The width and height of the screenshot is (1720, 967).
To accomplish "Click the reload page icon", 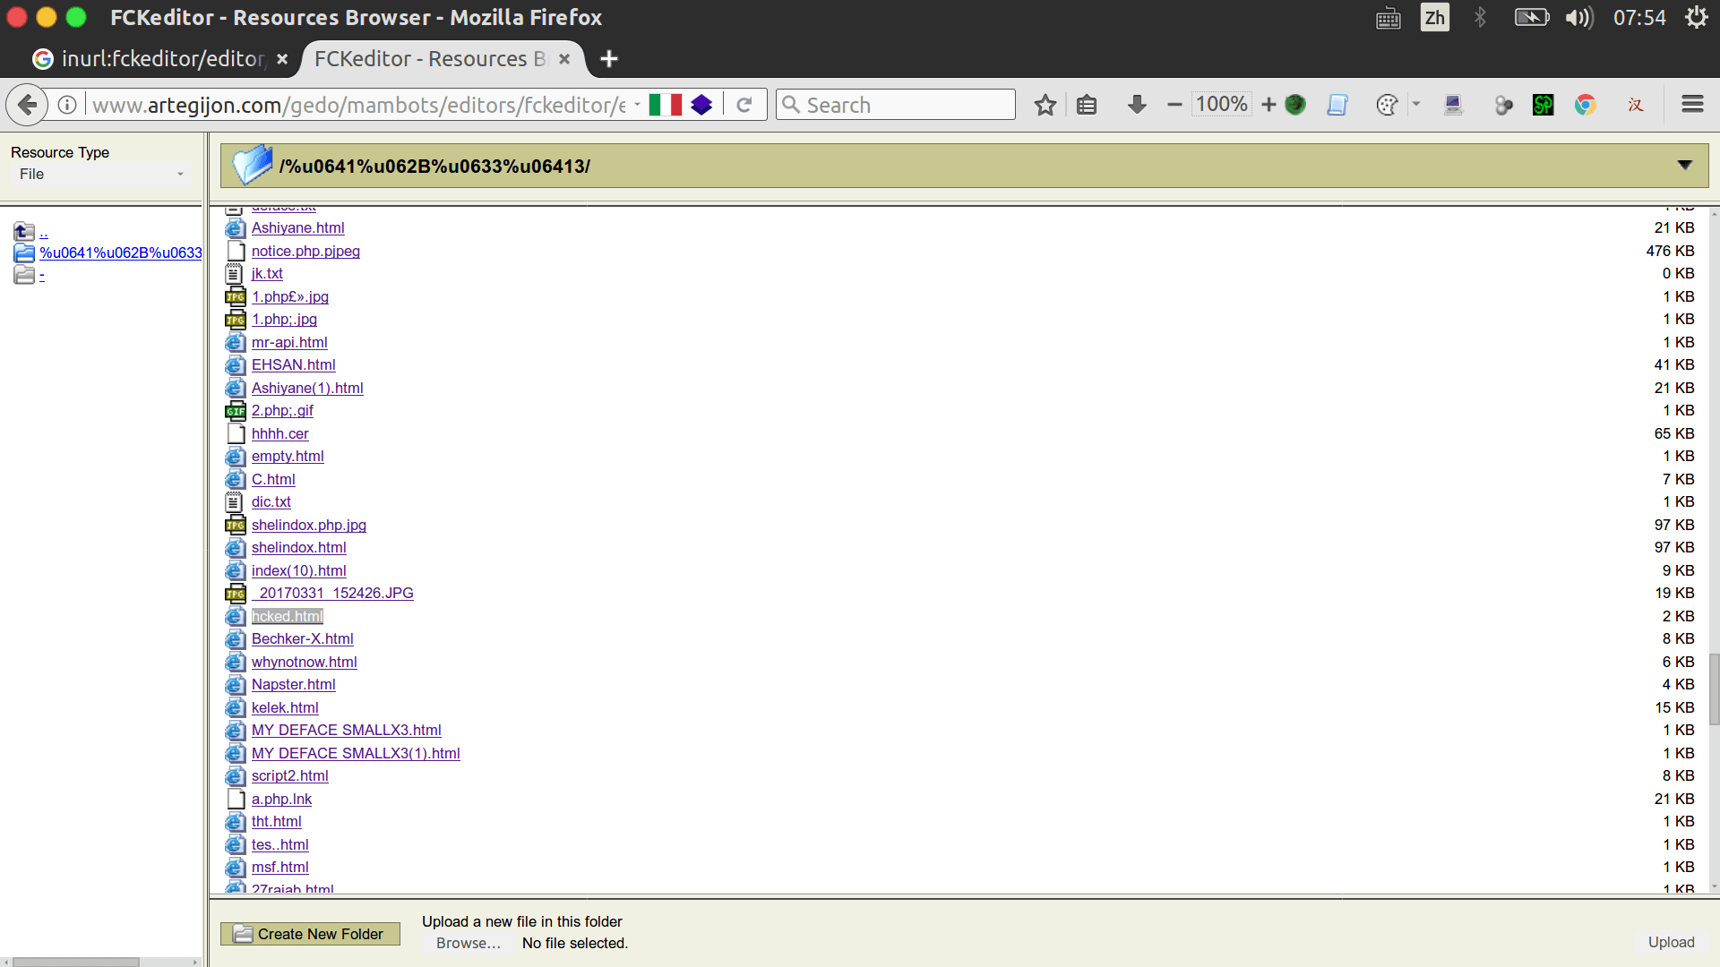I will point(744,106).
